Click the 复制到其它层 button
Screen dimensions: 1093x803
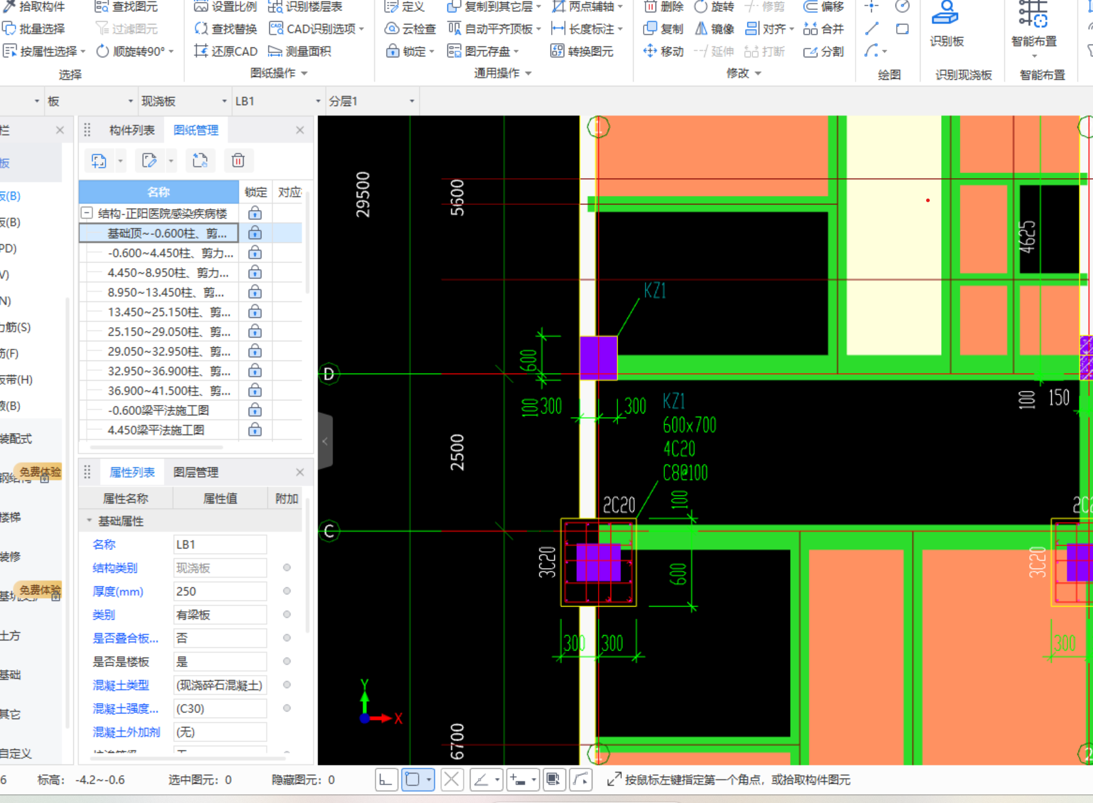pos(494,7)
